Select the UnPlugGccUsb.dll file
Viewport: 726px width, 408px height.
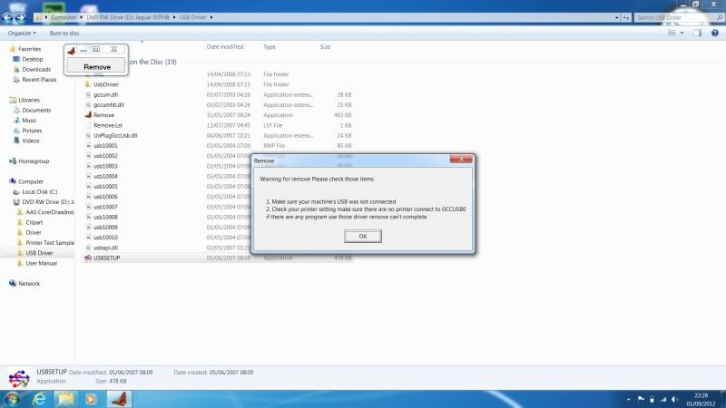[x=115, y=135]
